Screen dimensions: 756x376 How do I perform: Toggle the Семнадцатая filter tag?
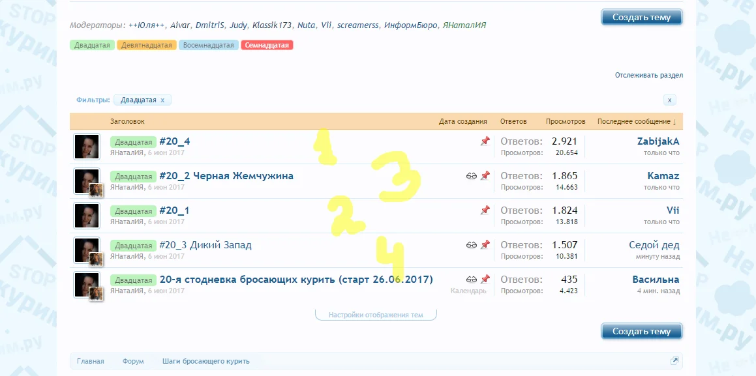click(267, 46)
